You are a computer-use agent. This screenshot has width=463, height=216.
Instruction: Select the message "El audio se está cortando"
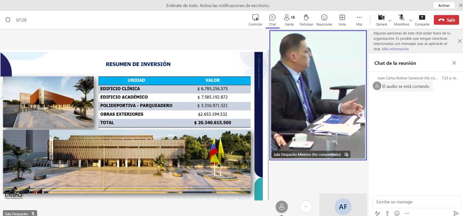tap(406, 86)
